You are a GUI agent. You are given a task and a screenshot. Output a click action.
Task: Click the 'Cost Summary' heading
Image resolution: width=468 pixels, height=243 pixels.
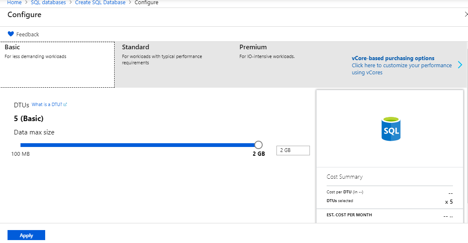(345, 177)
